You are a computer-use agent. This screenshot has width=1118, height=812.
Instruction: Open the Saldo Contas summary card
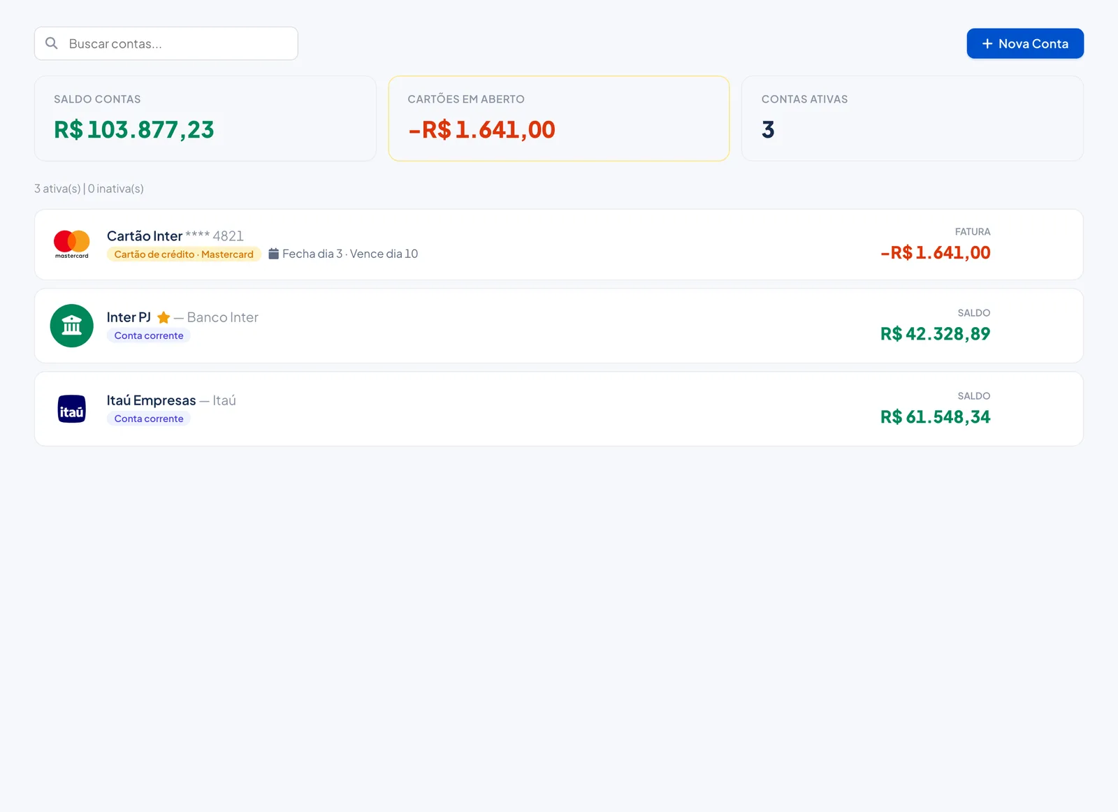pos(205,119)
